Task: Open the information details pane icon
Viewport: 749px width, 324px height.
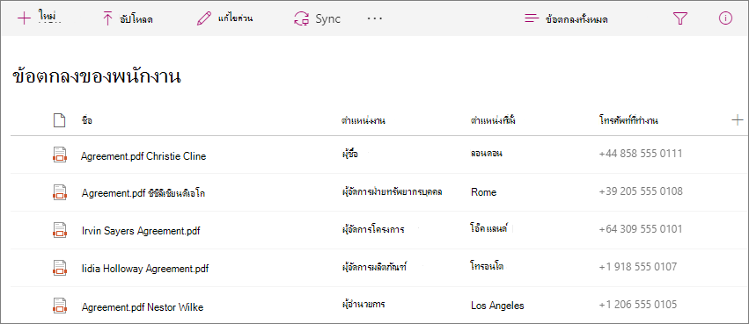Action: pyautogui.click(x=725, y=18)
